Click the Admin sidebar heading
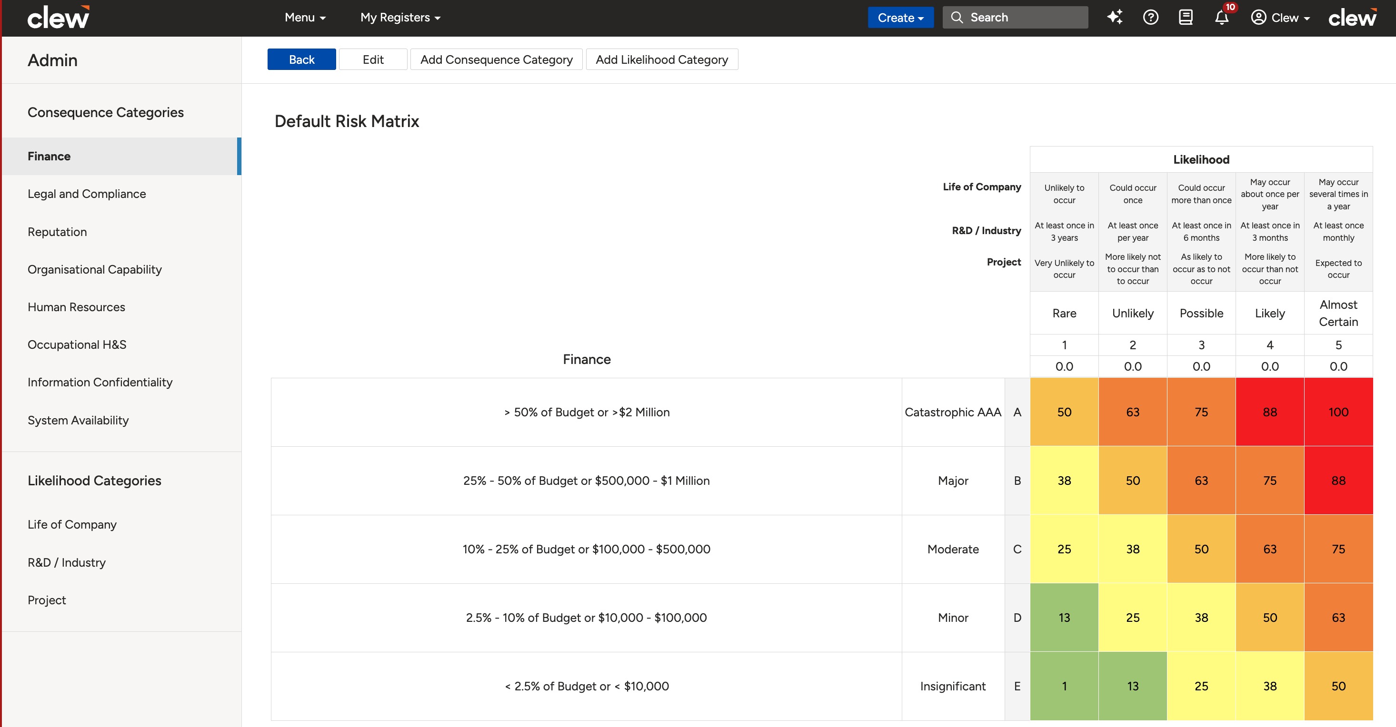The width and height of the screenshot is (1396, 727). [52, 60]
